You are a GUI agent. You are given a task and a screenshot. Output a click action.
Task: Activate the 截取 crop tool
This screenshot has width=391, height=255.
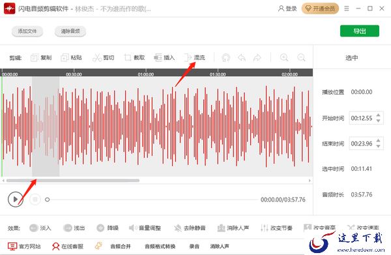tap(134, 57)
